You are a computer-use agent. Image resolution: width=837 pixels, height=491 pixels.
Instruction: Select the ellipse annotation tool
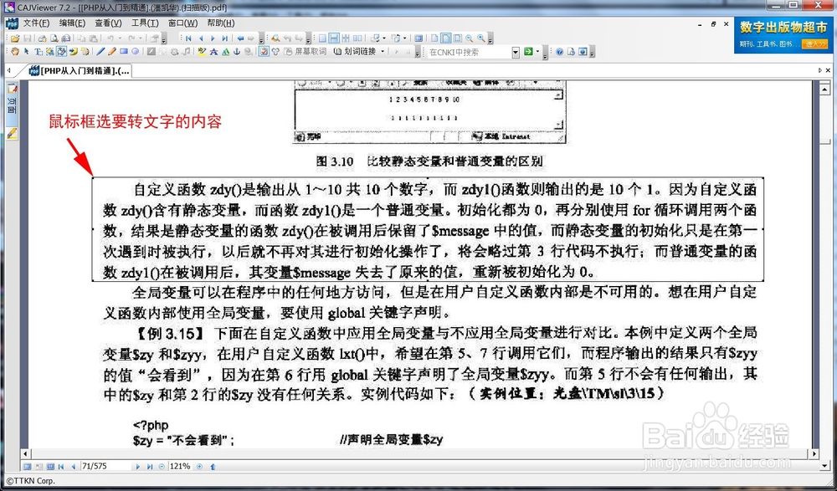(136, 51)
